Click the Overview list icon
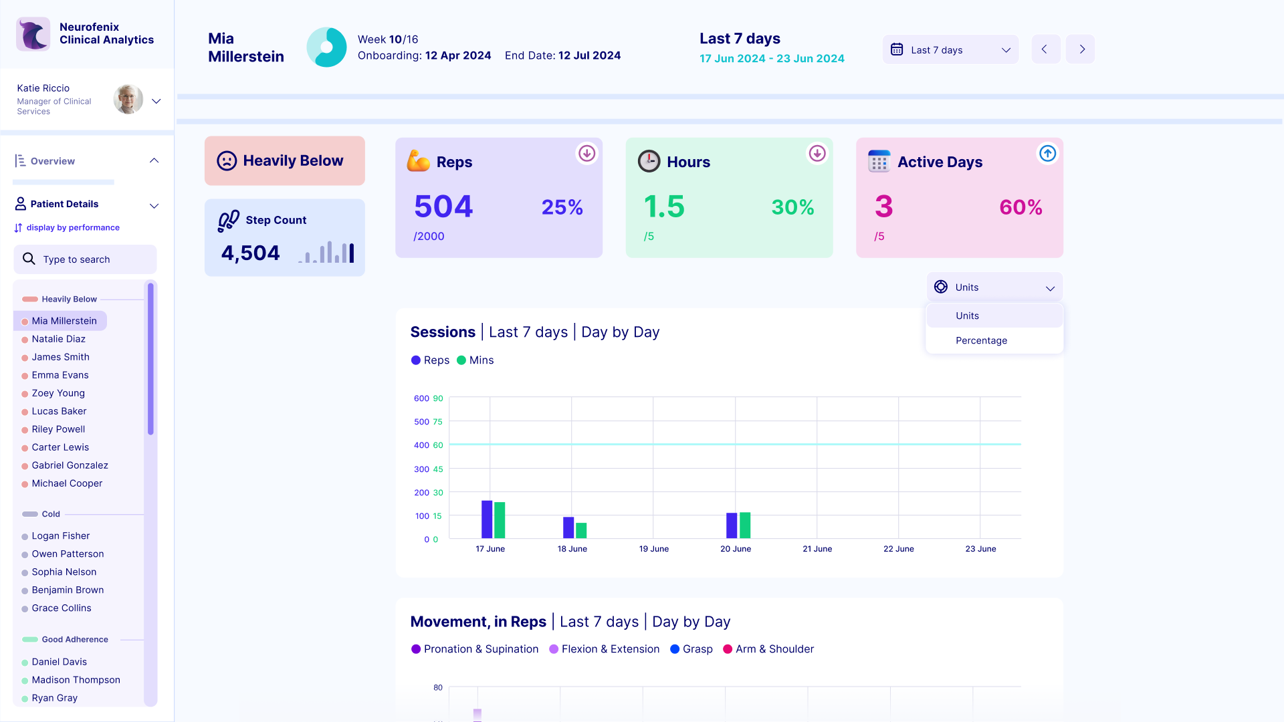The height and width of the screenshot is (722, 1284). click(21, 160)
